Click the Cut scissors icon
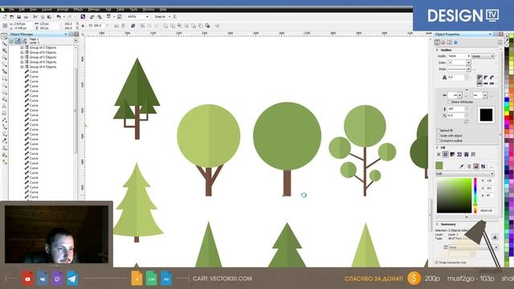This screenshot has width=514, height=289. pyautogui.click(x=35, y=17)
